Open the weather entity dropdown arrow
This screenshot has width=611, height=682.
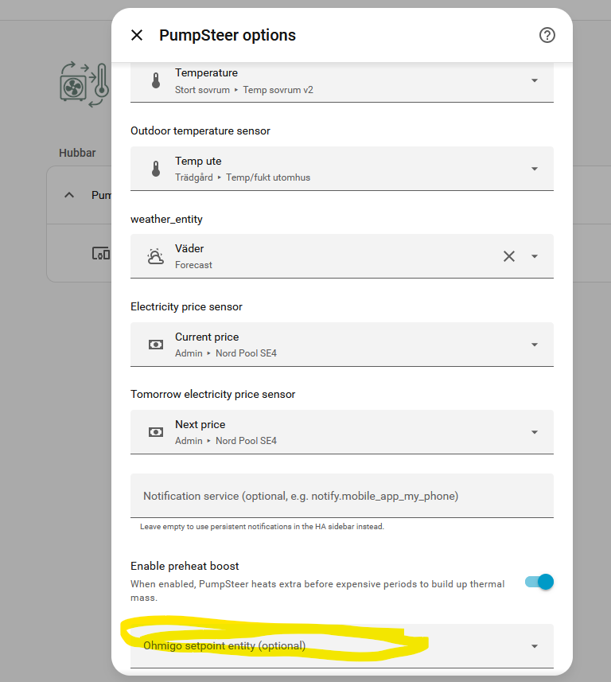tap(535, 256)
